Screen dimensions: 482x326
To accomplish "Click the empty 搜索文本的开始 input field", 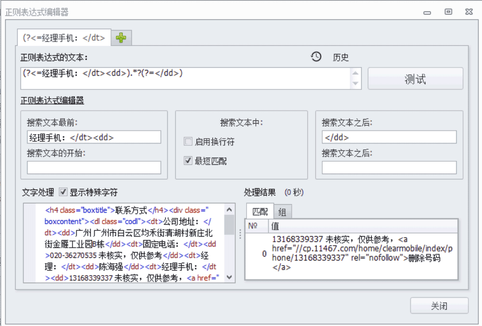I will [94, 168].
